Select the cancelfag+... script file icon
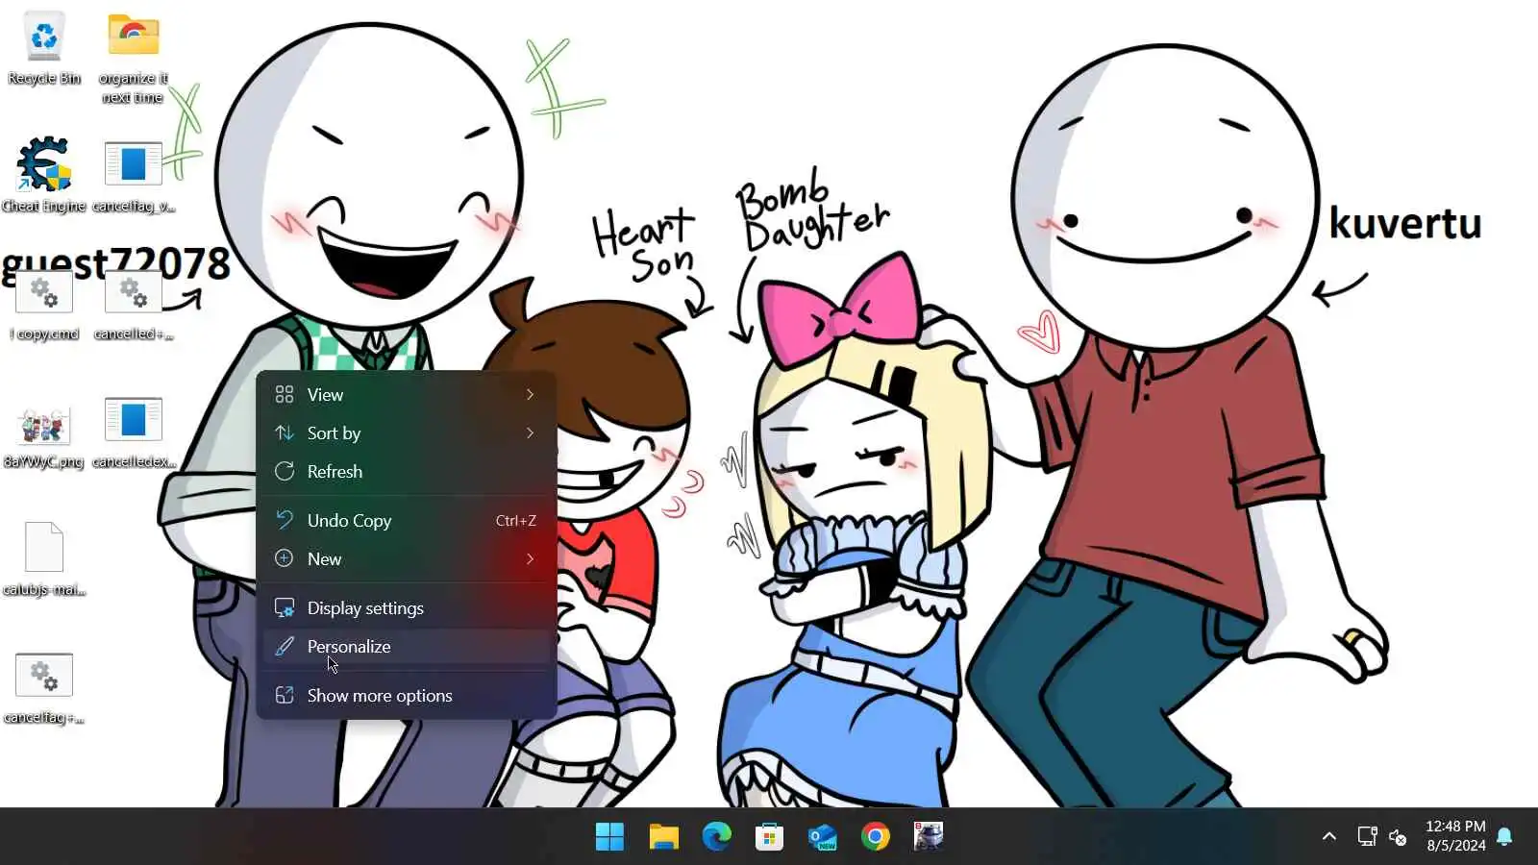The image size is (1538, 865). coord(44,675)
